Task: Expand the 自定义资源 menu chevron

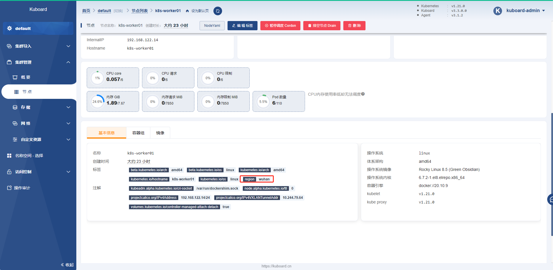Action: (68, 139)
